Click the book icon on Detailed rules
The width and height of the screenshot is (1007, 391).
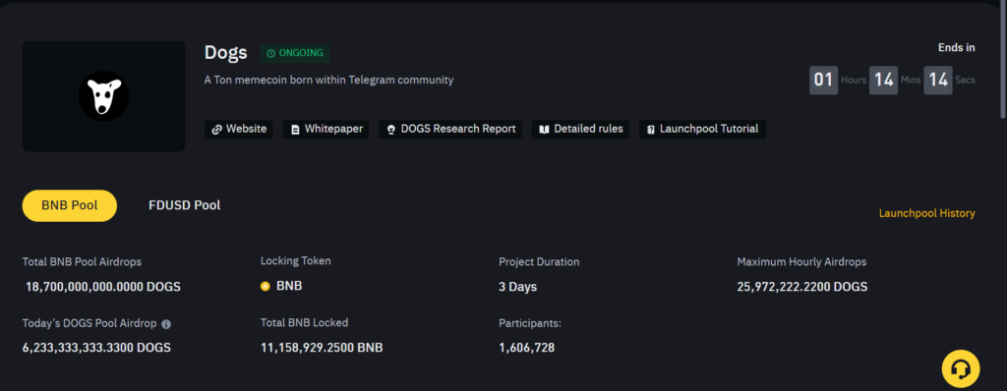(544, 130)
